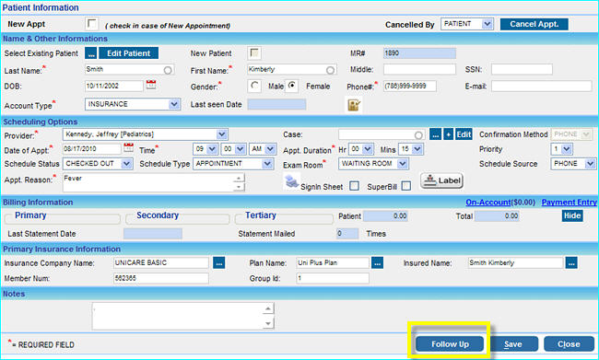Save the appointment
This screenshot has width=599, height=360.
[x=512, y=344]
